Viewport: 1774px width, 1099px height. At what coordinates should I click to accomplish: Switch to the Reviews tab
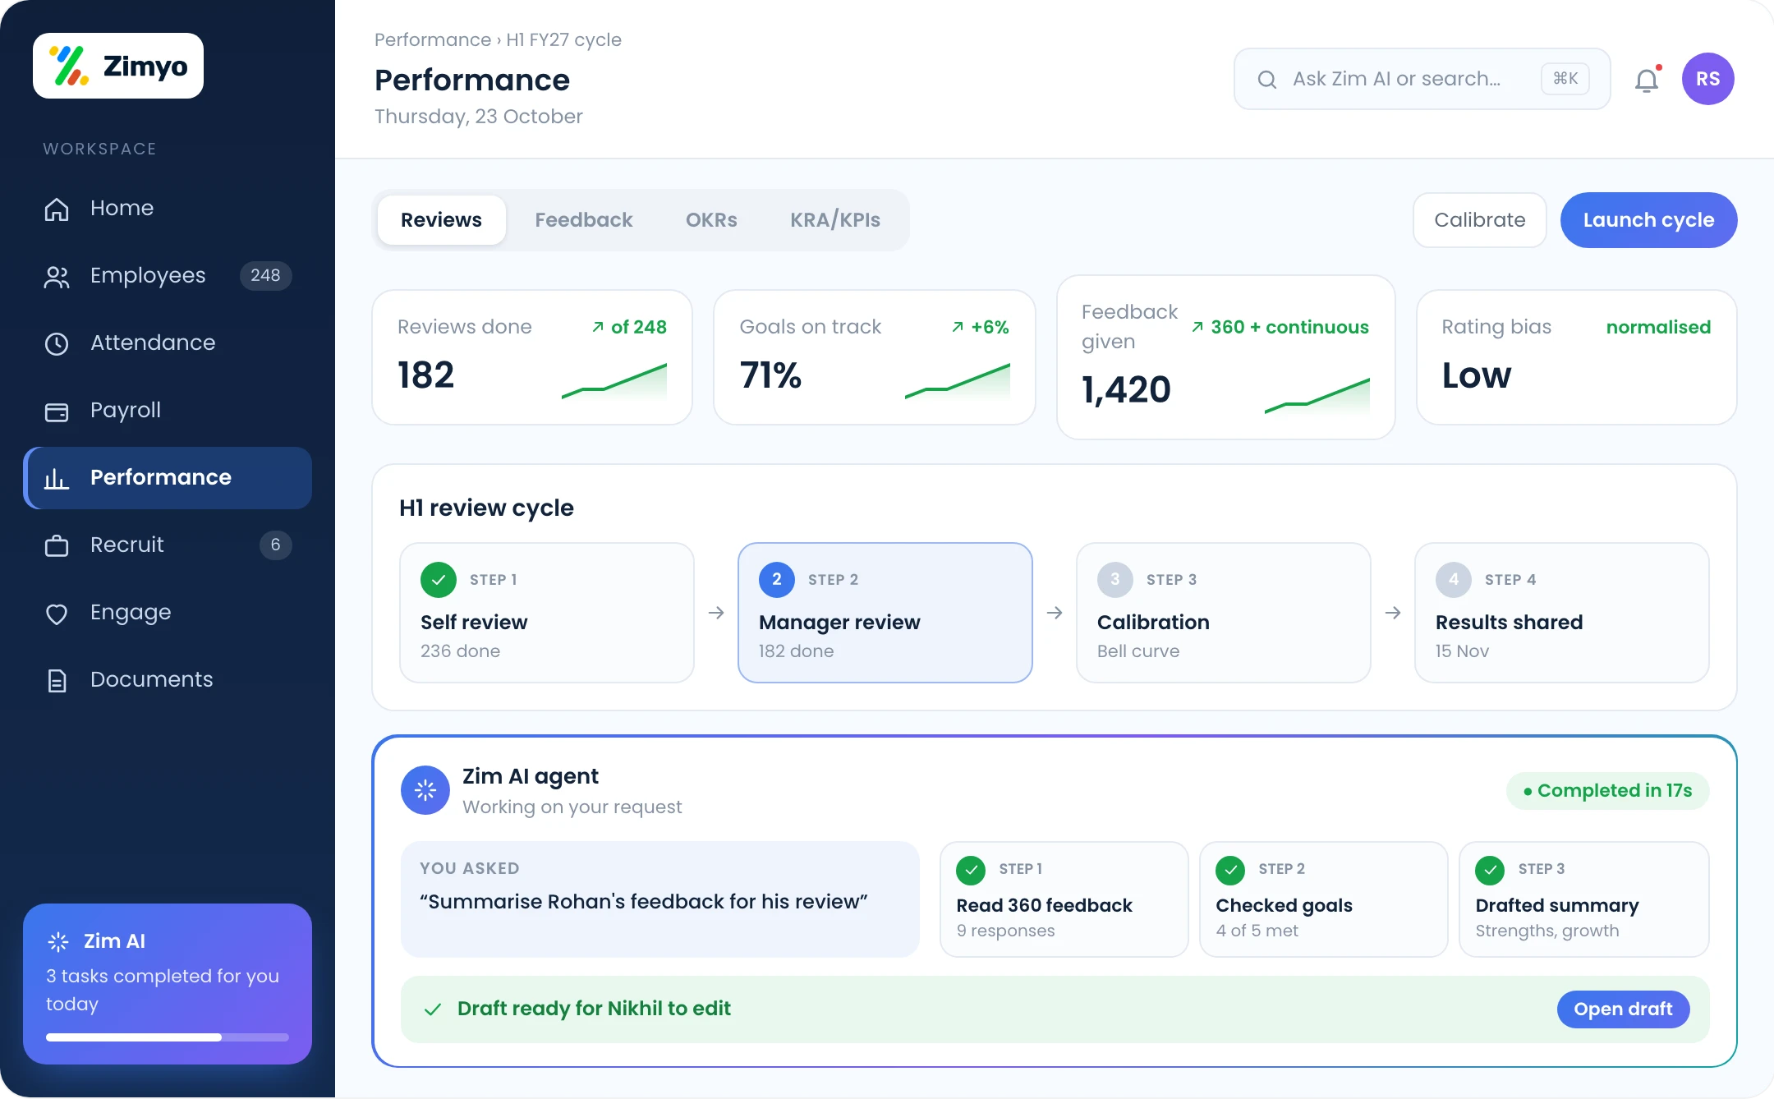point(441,220)
